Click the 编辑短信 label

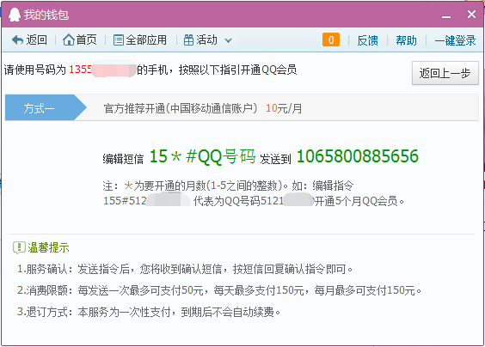tap(123, 159)
